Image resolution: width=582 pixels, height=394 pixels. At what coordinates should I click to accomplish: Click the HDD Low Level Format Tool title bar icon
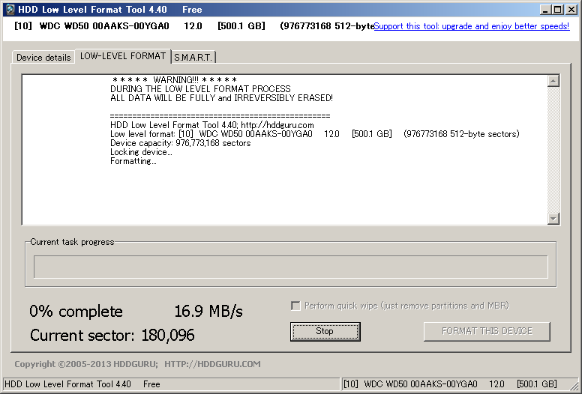(x=10, y=10)
